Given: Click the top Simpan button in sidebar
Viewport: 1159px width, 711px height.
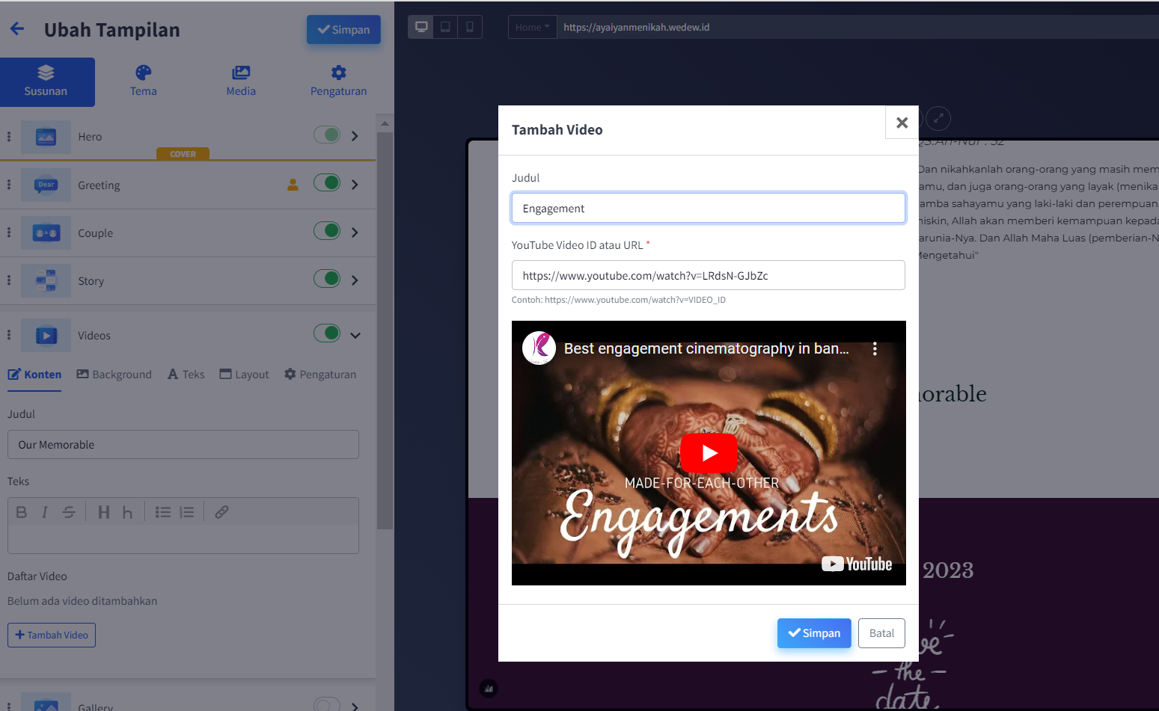Looking at the screenshot, I should click(343, 30).
